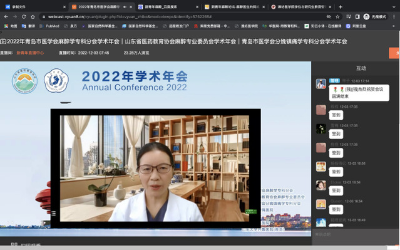The image size is (400, 250).
Task: Go back to previous page
Action: 6,16
